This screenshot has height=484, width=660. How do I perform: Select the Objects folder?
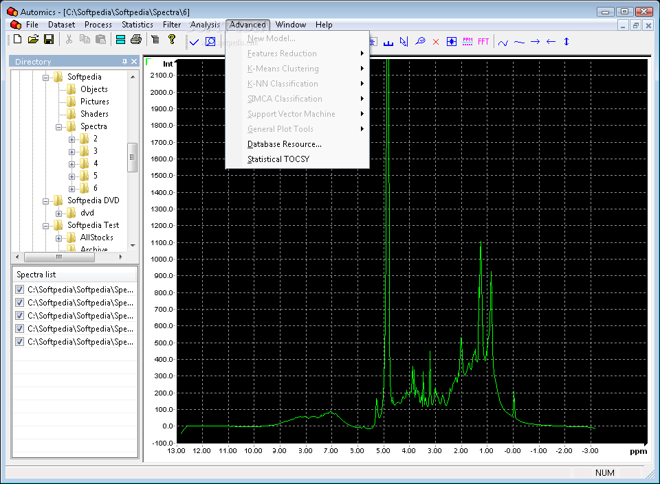pyautogui.click(x=94, y=89)
